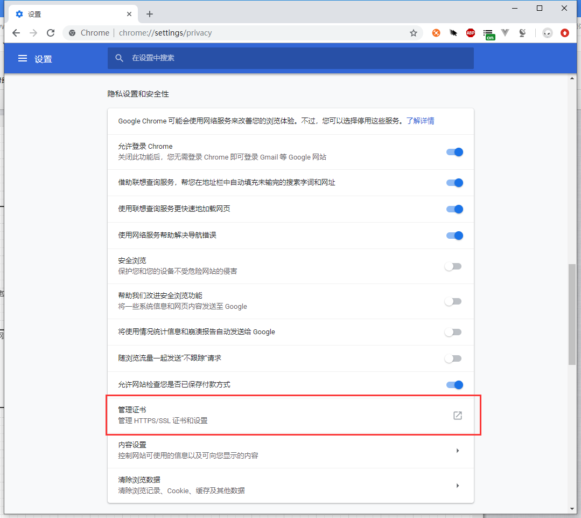This screenshot has height=518, width=581.
Task: Click the external link icon for 管理证书
Action: tap(458, 415)
